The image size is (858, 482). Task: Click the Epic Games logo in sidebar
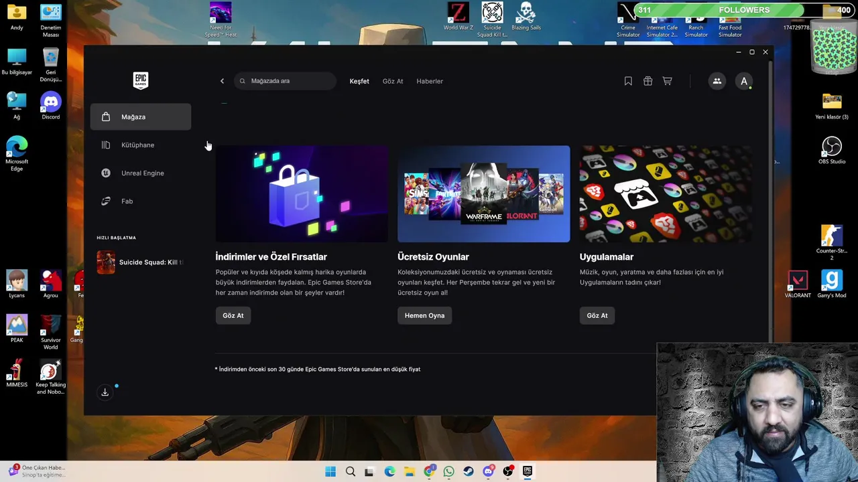(x=141, y=80)
